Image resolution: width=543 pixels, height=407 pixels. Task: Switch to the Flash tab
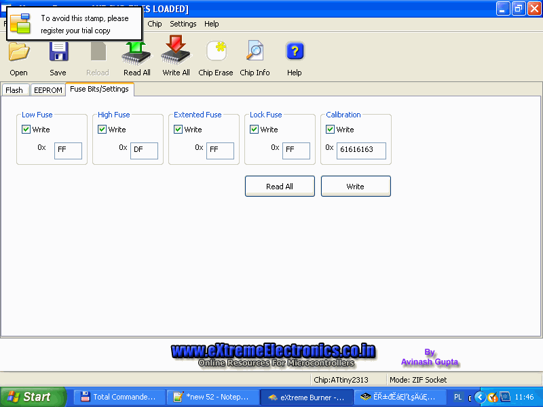[x=14, y=90]
